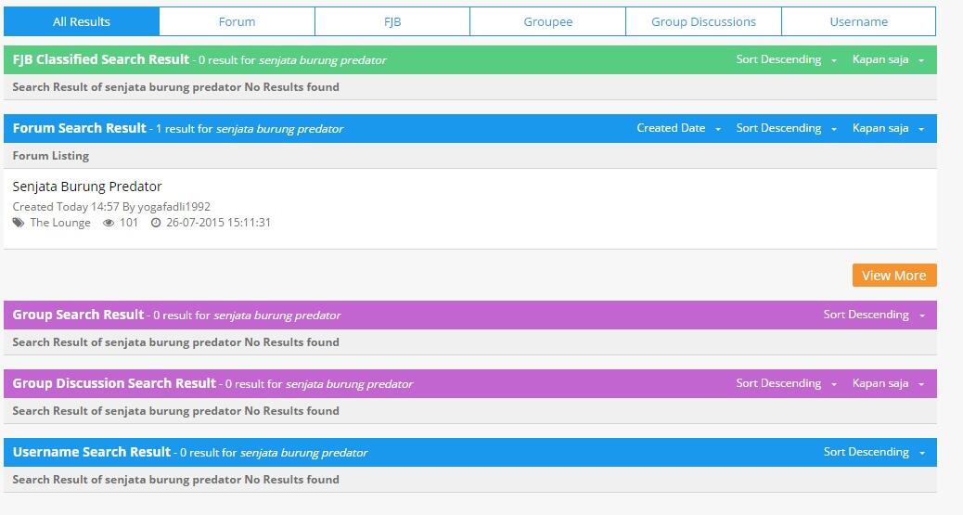Open the Senjata Burung Predator thread
The height and width of the screenshot is (515, 963).
click(x=87, y=187)
